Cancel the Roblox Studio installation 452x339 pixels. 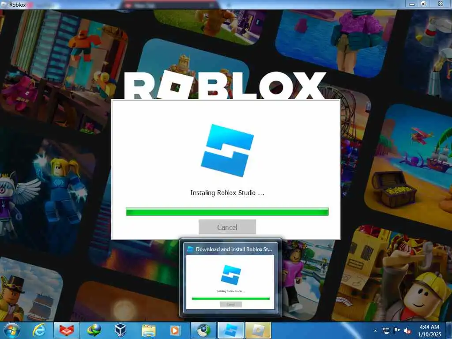pyautogui.click(x=227, y=227)
